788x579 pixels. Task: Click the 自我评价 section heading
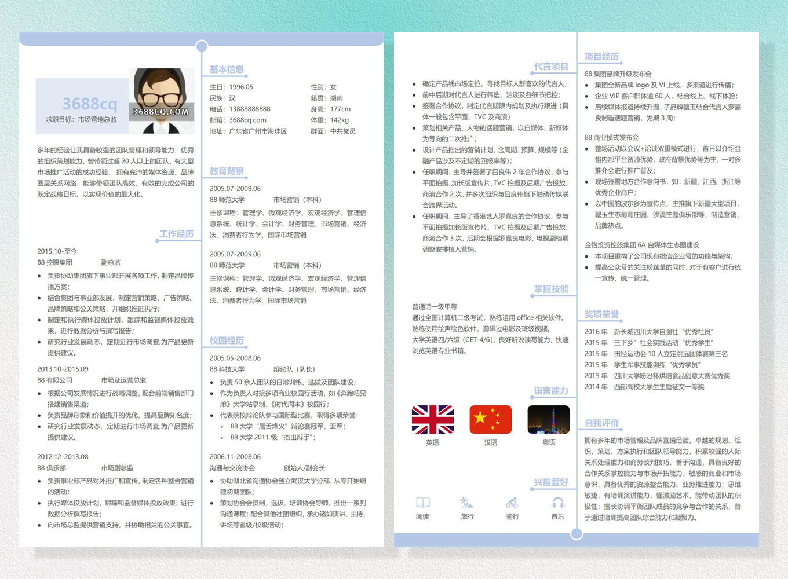(x=601, y=423)
